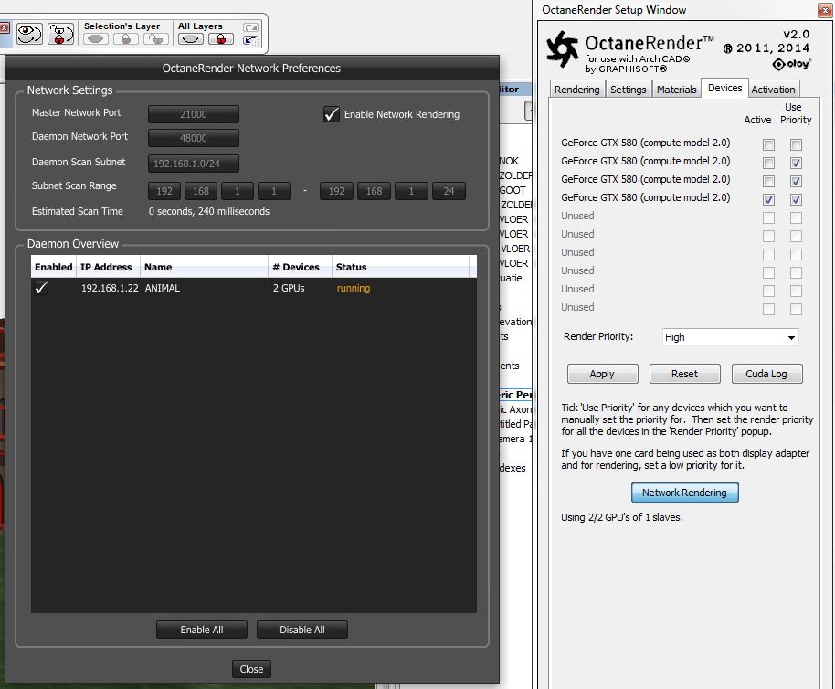Untick Use Priority for third GeForce GTX 580
The width and height of the screenshot is (835, 689).
pos(796,182)
